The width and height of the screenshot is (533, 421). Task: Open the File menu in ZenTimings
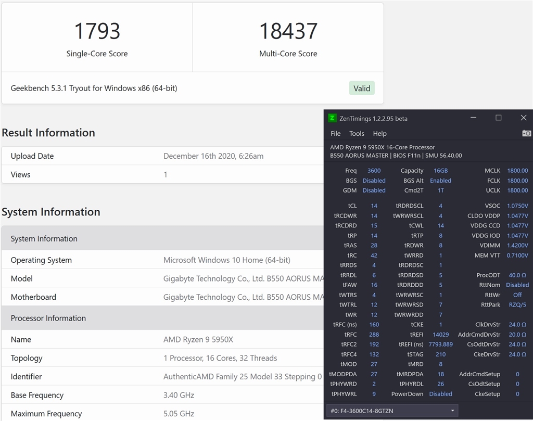(x=335, y=133)
